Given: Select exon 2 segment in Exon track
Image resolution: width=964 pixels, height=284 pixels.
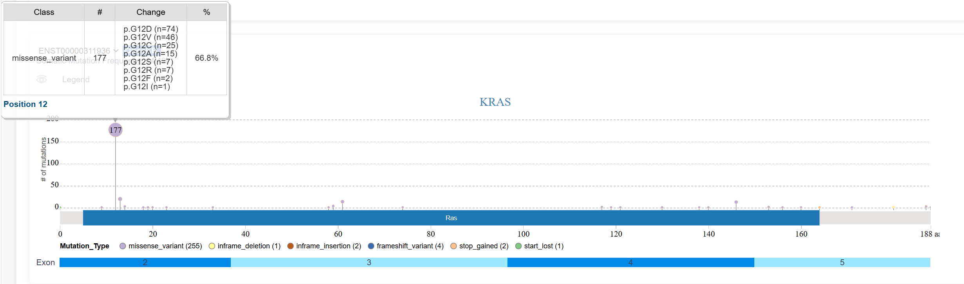Looking at the screenshot, I should coord(145,262).
